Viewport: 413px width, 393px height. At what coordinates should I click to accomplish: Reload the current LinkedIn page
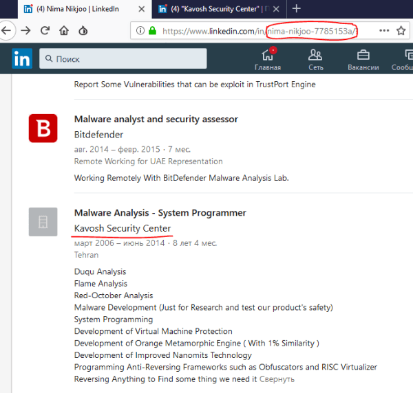[45, 31]
